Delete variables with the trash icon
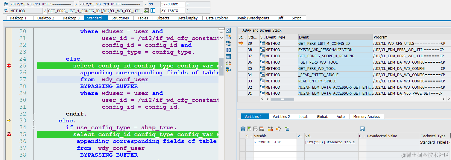The image size is (451, 160). coord(243,129)
